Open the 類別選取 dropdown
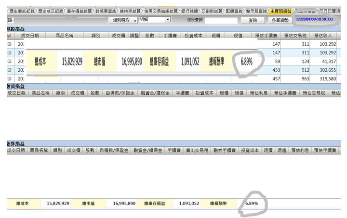Image resolution: width=347 pixels, height=218 pixels. [123, 20]
